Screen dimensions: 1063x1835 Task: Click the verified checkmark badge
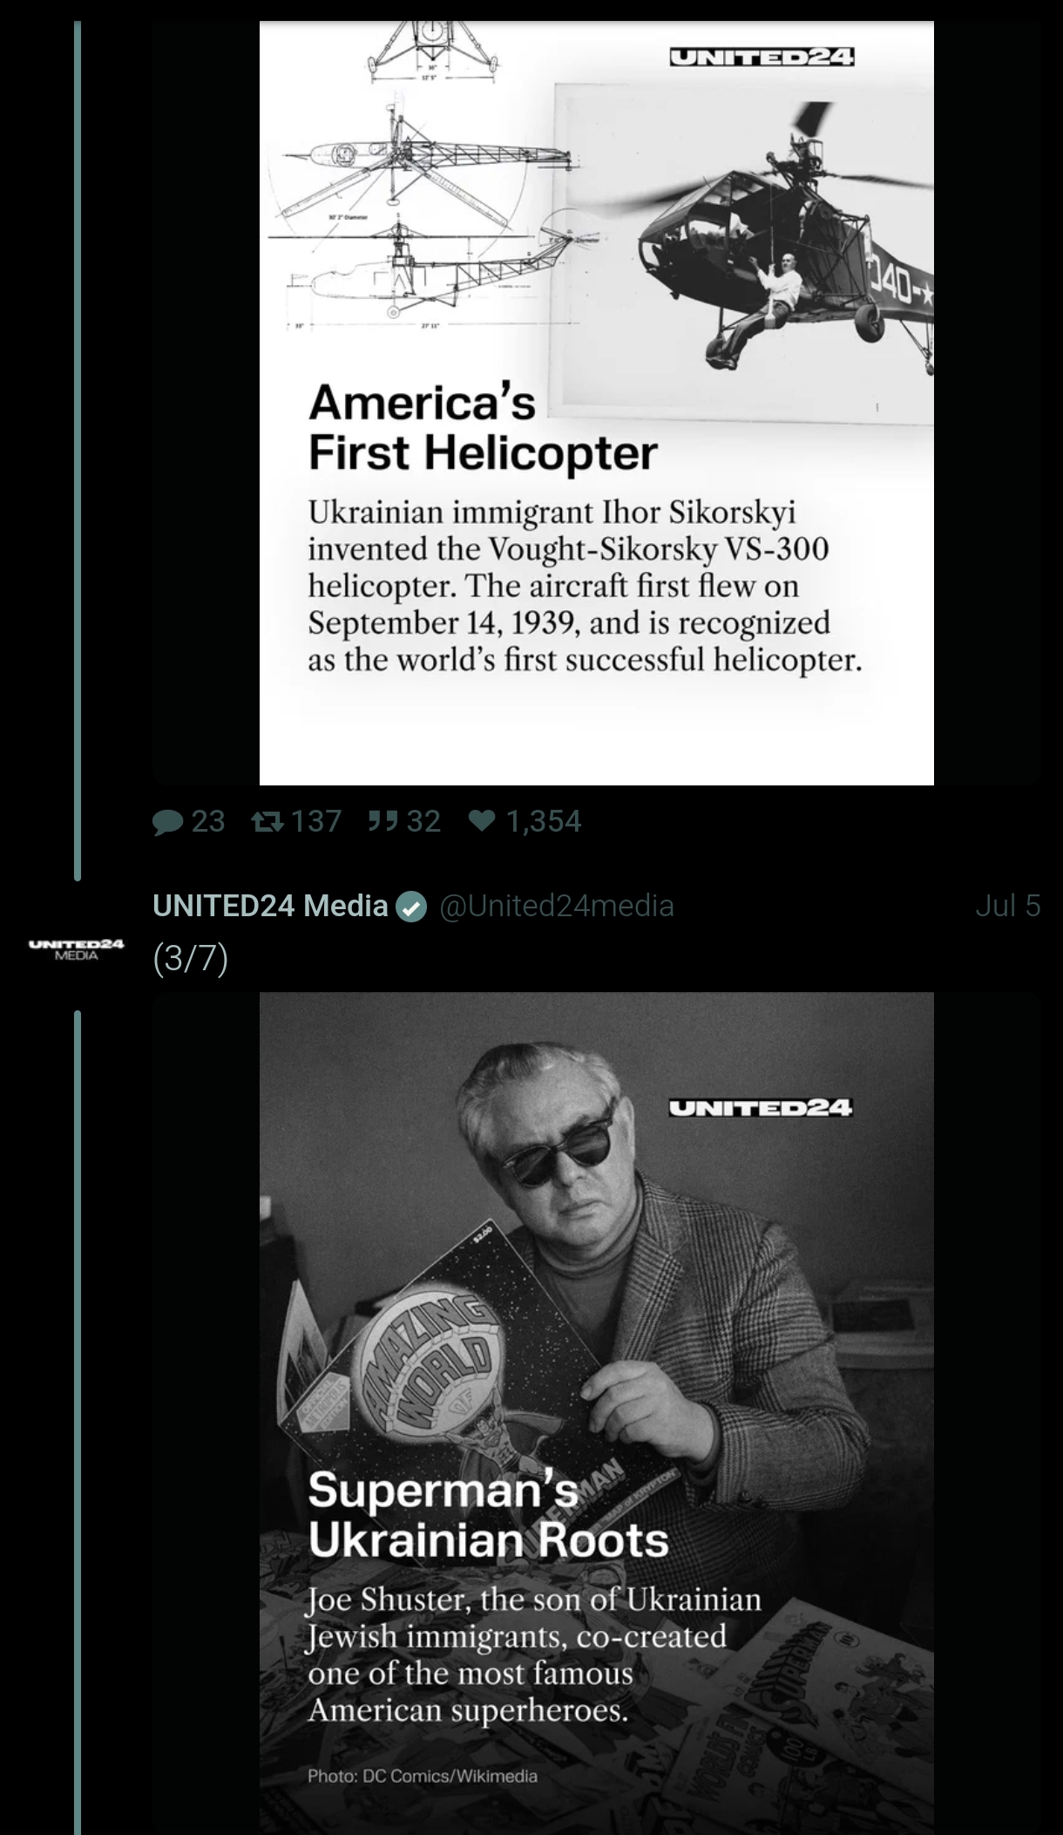tap(412, 907)
